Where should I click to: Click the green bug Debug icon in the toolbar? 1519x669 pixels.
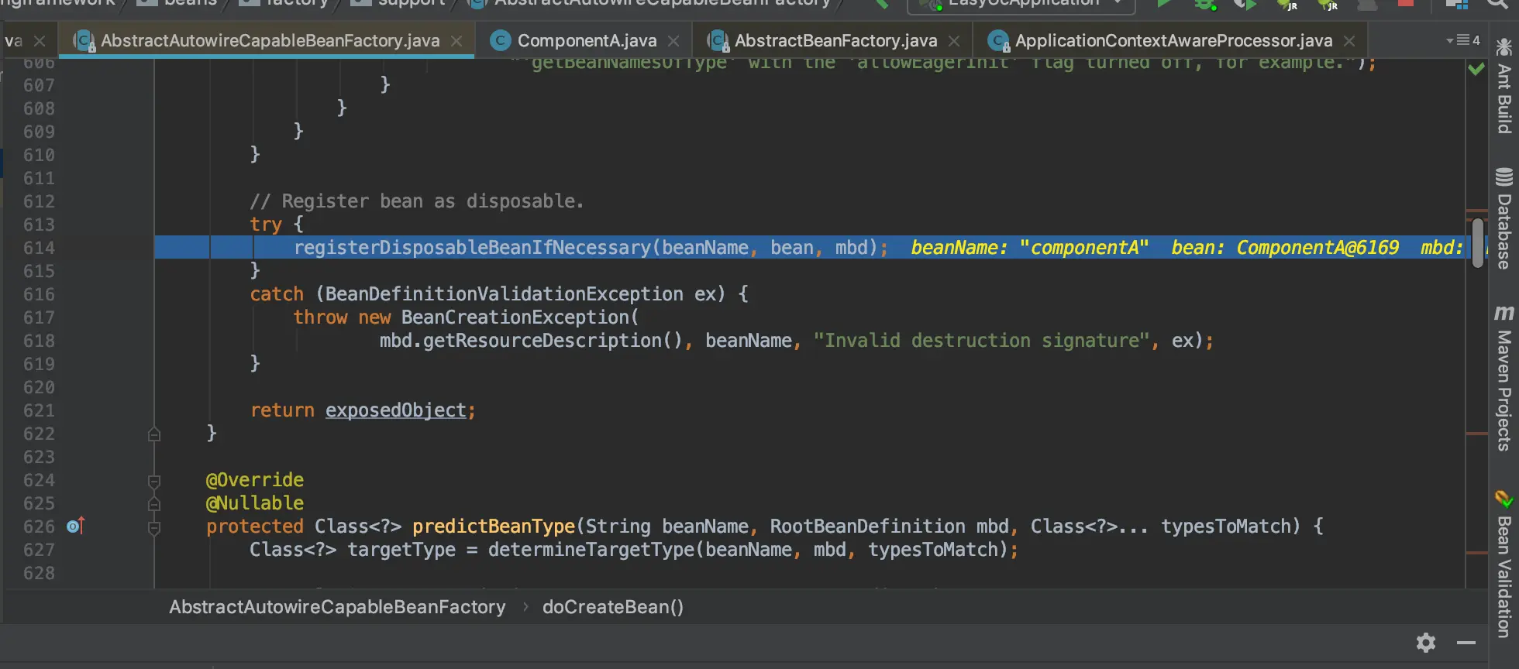1206,5
